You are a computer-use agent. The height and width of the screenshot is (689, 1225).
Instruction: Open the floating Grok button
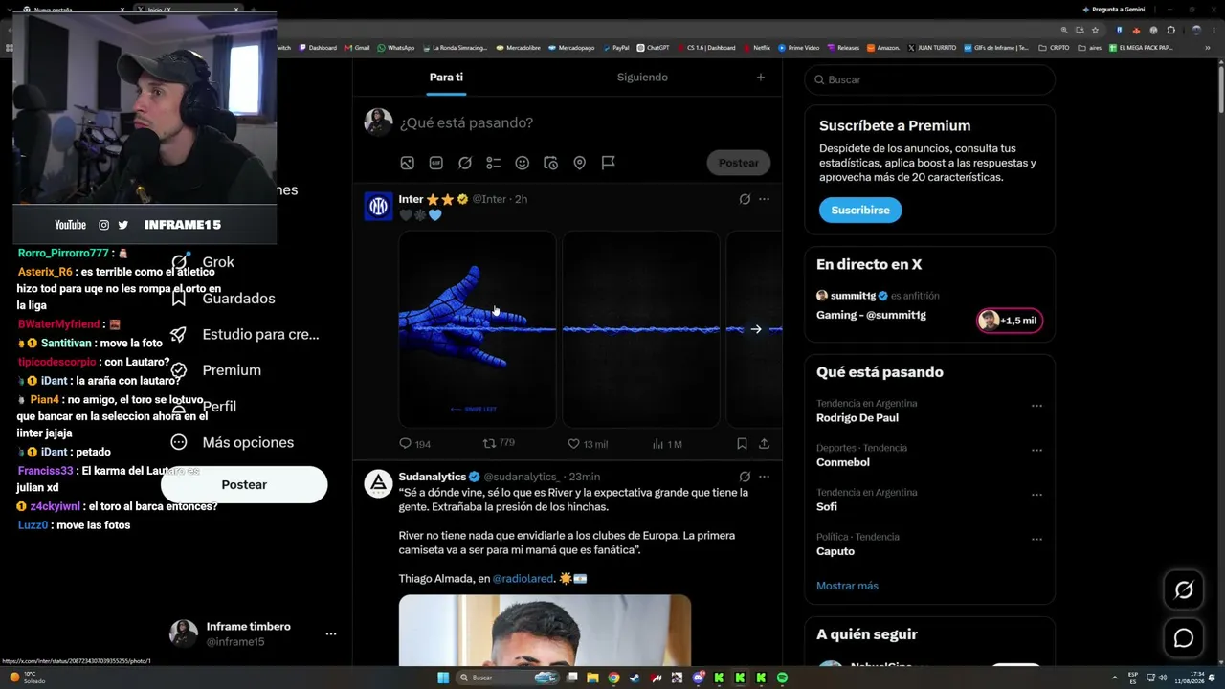1184,590
